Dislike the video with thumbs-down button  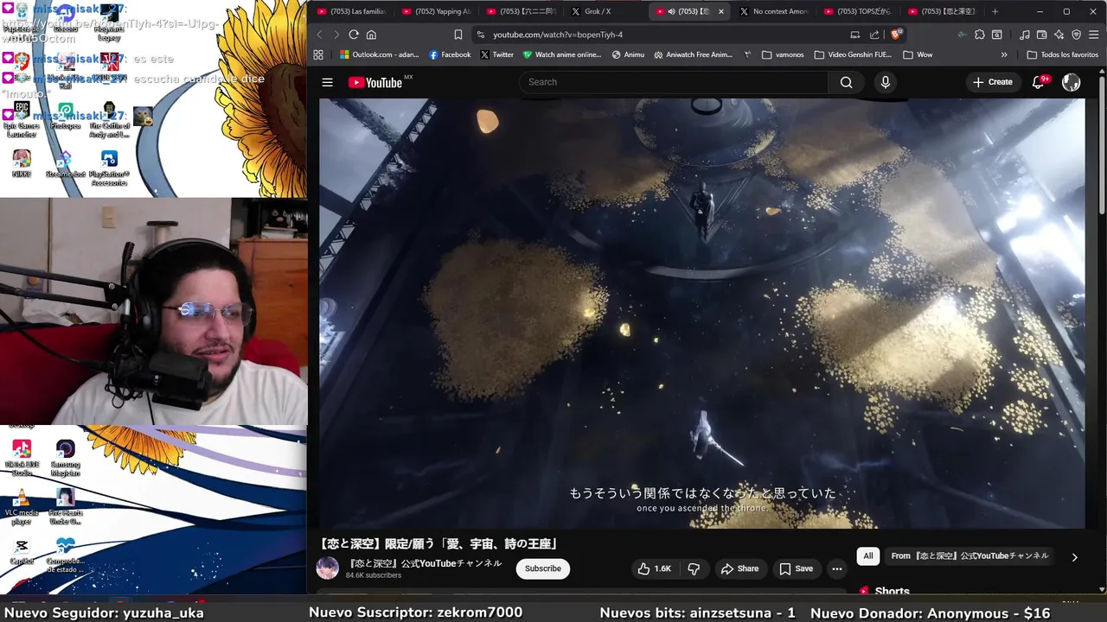694,568
